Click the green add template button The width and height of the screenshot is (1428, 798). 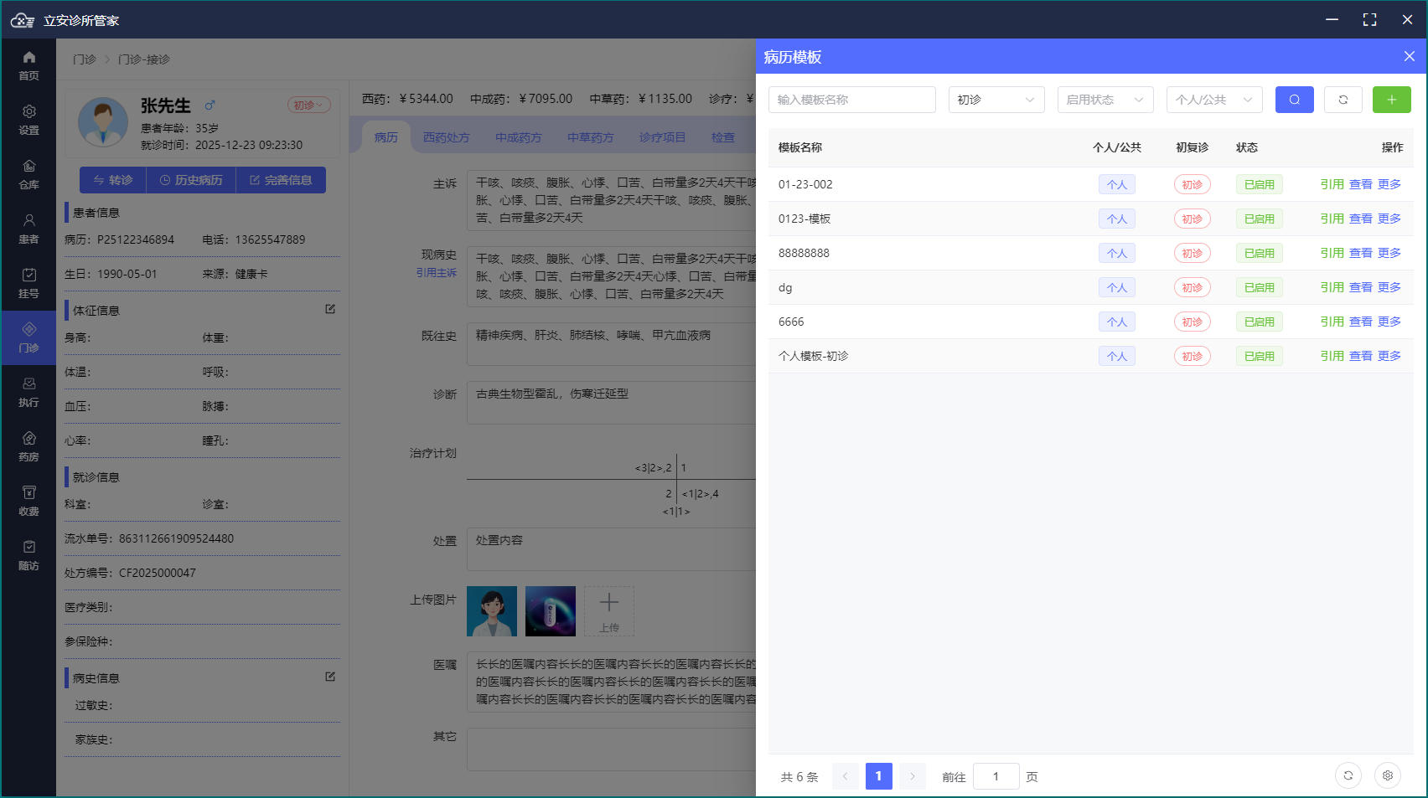[1391, 100]
